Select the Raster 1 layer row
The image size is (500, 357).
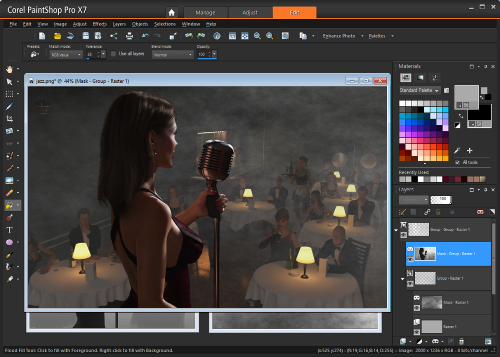click(x=451, y=327)
